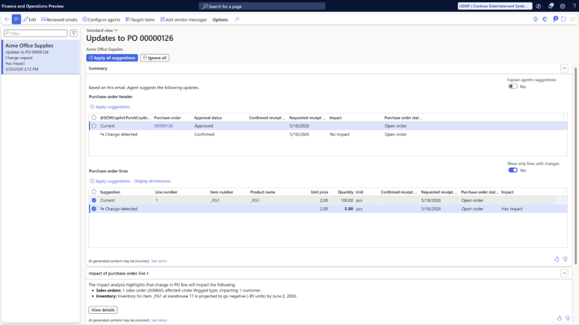Open See terms link under Impact section
The width and height of the screenshot is (579, 325).
click(159, 321)
